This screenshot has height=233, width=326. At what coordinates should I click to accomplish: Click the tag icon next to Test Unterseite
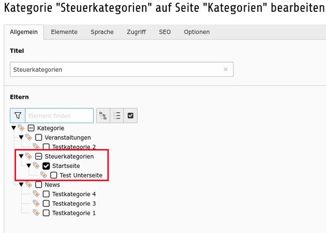click(x=44, y=175)
